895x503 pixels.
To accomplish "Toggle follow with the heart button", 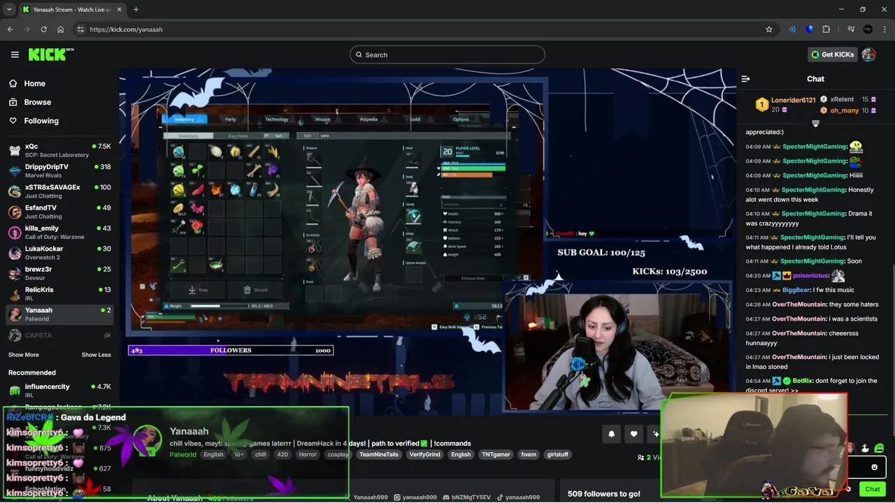I will 633,434.
